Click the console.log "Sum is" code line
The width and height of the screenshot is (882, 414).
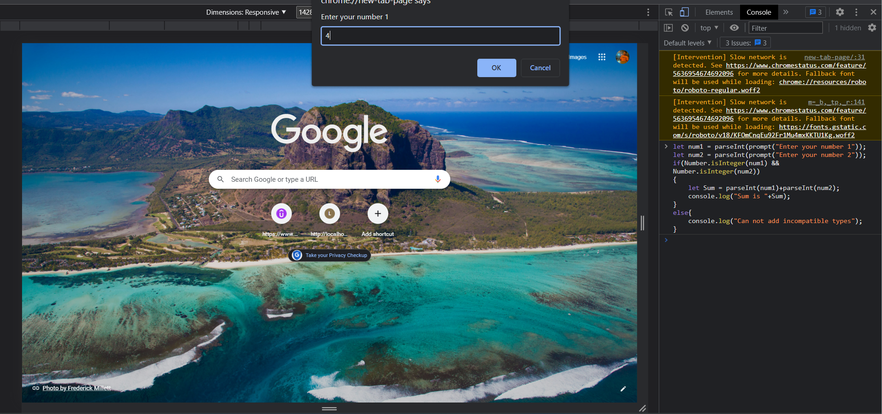coord(739,196)
